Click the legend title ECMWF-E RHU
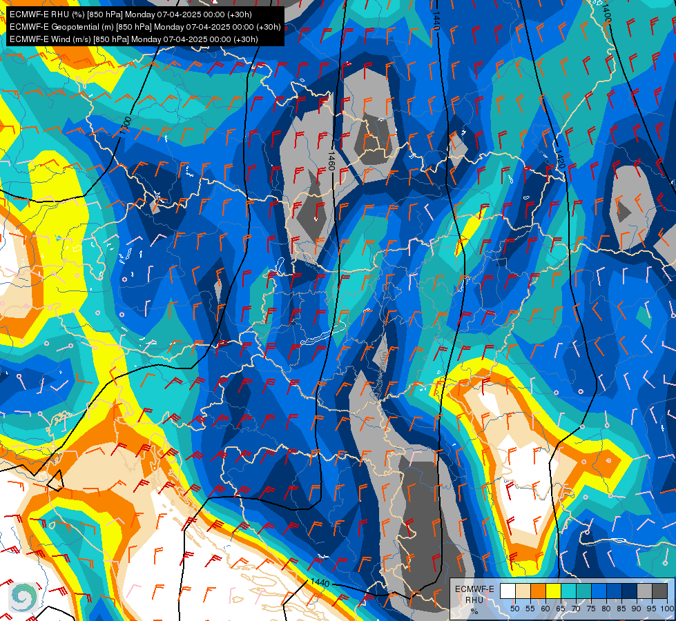Viewport: 676px width, 621px height. point(474,594)
